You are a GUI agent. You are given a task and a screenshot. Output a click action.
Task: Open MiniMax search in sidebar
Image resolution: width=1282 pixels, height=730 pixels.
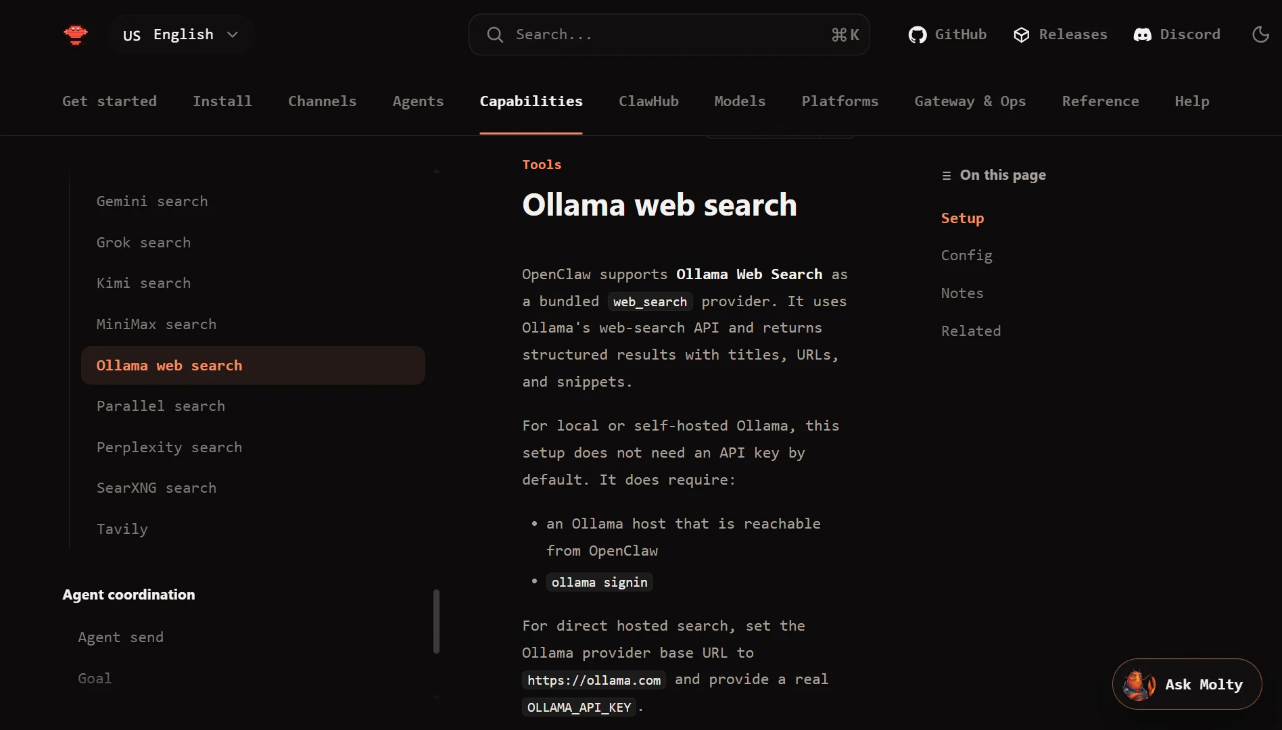pos(253,324)
